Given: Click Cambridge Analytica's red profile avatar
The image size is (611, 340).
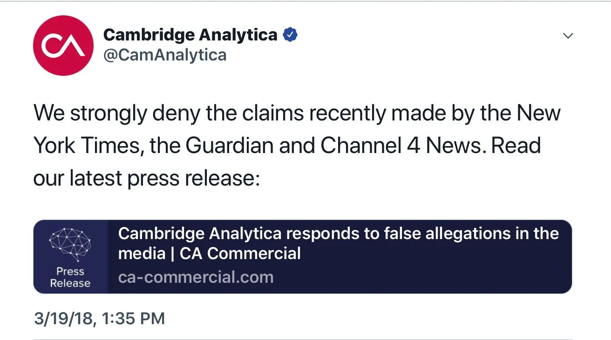Looking at the screenshot, I should coord(63,46).
